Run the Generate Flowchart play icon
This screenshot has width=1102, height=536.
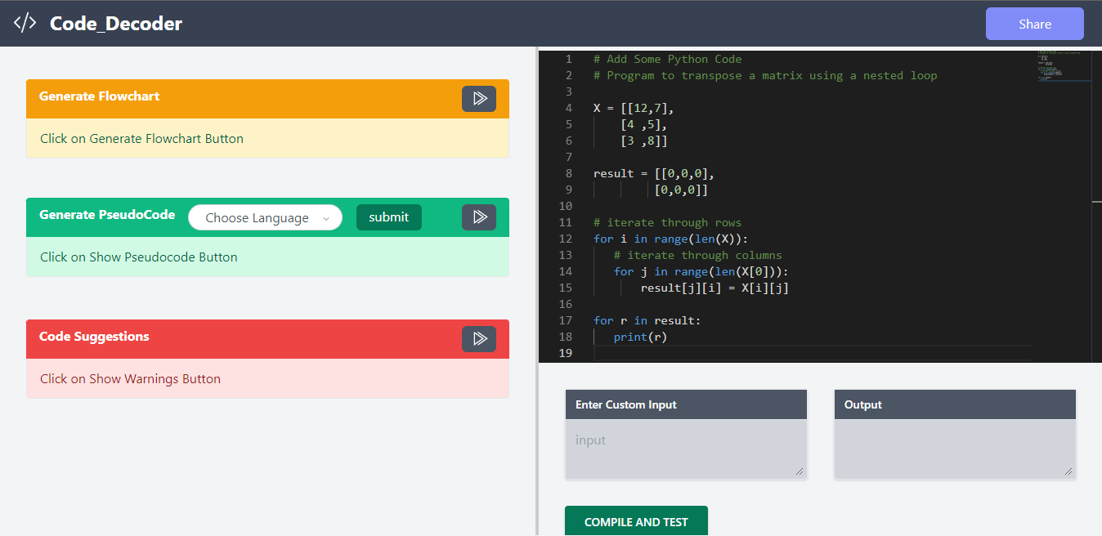pos(479,99)
